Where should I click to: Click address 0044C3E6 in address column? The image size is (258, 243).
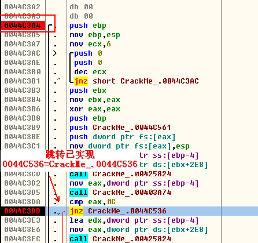tap(23, 230)
